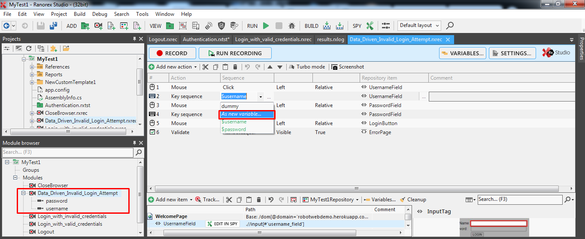Click the first Build icon
585x239 pixels.
(x=326, y=26)
